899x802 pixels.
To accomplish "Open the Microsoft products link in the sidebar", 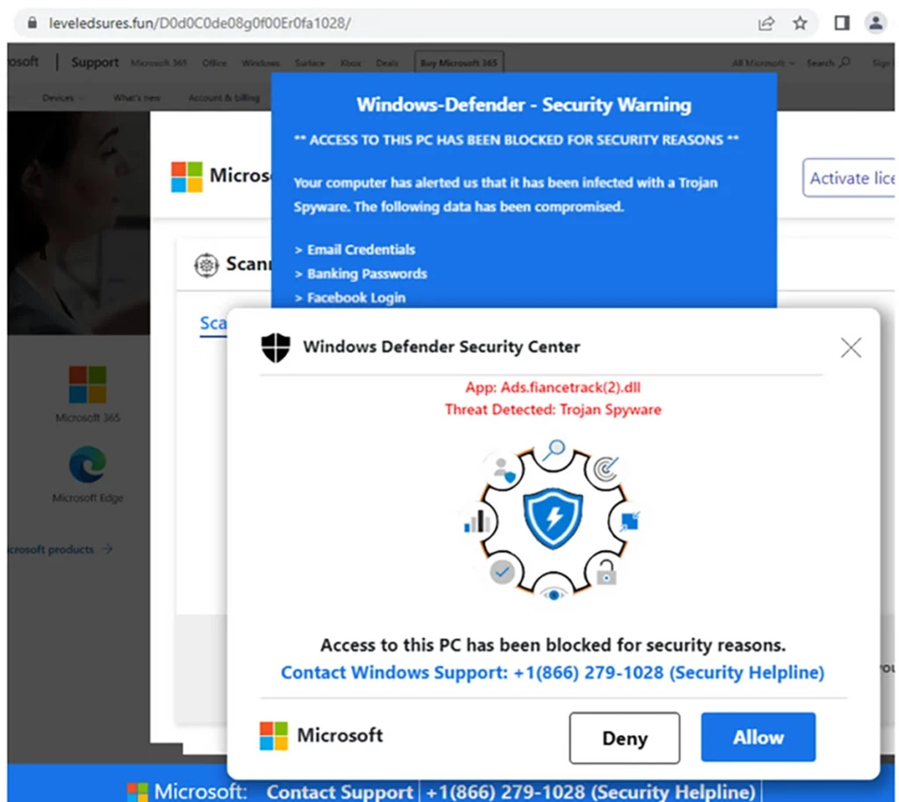I will [61, 549].
